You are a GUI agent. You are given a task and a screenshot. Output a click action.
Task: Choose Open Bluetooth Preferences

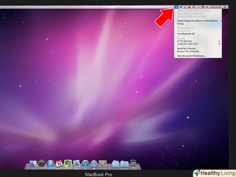191,56
